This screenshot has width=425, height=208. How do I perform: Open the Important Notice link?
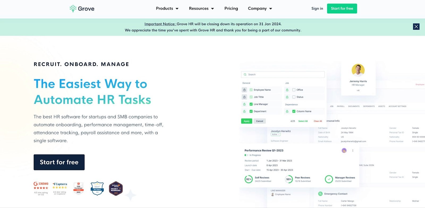coord(160,24)
